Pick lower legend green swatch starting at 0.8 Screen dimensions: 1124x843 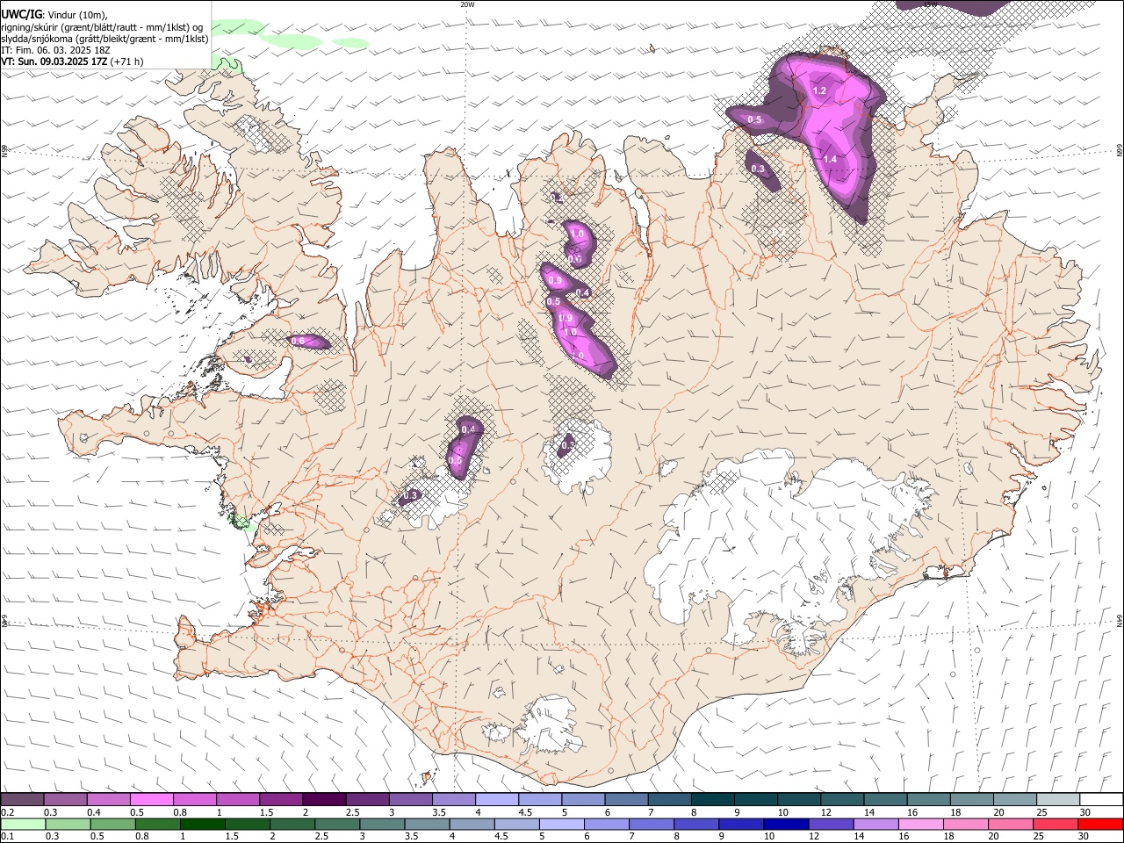(157, 824)
